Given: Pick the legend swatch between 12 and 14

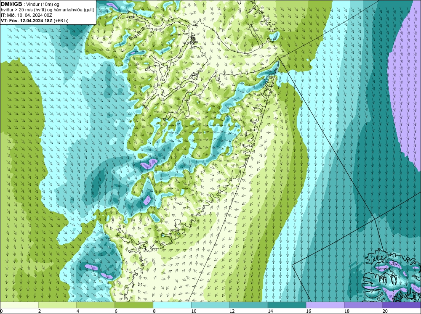Looking at the screenshot, I should coord(249,305).
